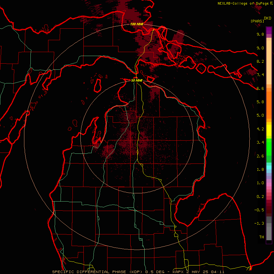274x274 pixels.
Task: Click the 5.8 value on color scale
Action: tap(260, 102)
